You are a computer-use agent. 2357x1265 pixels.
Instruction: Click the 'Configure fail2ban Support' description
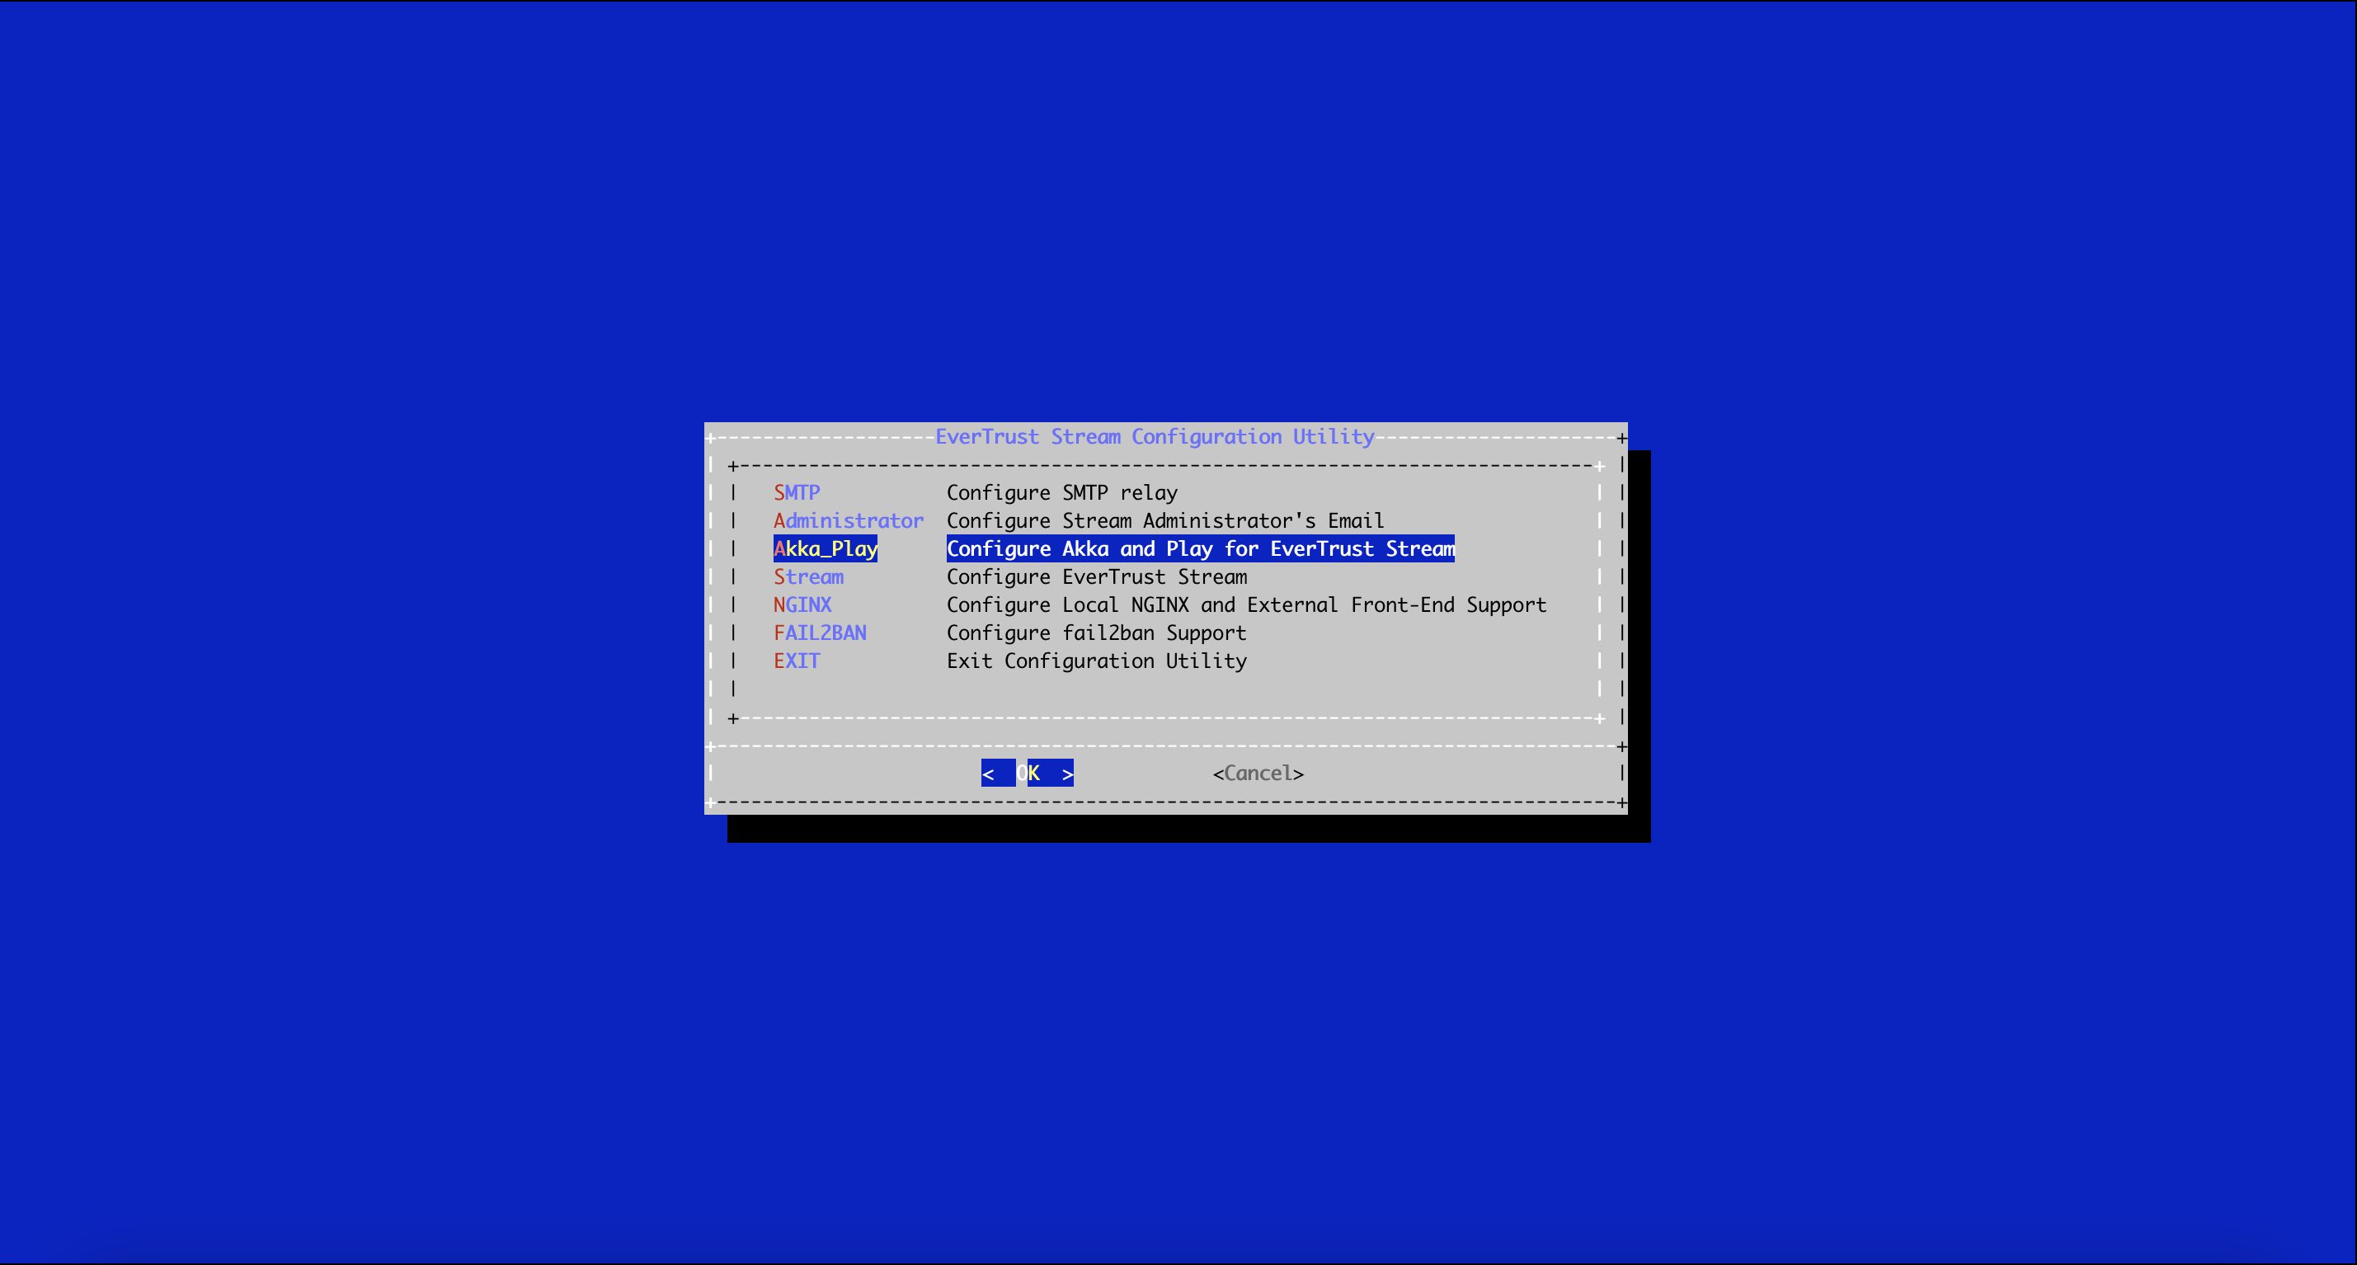(x=1095, y=632)
